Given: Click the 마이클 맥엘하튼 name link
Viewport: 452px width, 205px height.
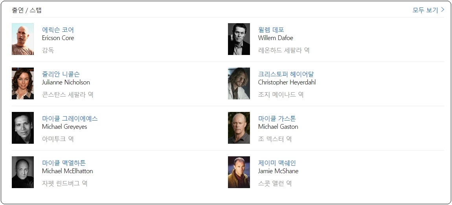Looking at the screenshot, I should click(64, 163).
